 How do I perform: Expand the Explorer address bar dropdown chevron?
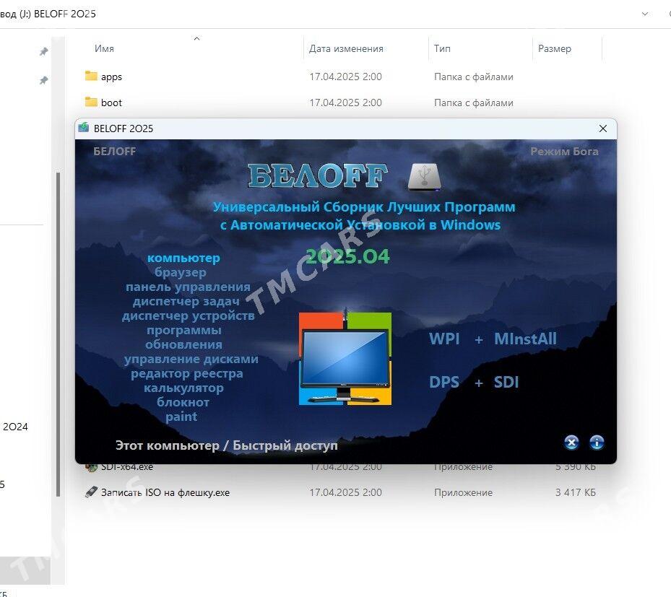pyautogui.click(x=644, y=14)
